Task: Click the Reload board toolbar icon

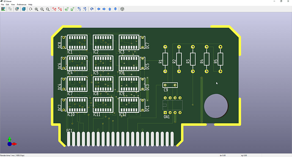Action: click(x=3, y=9)
